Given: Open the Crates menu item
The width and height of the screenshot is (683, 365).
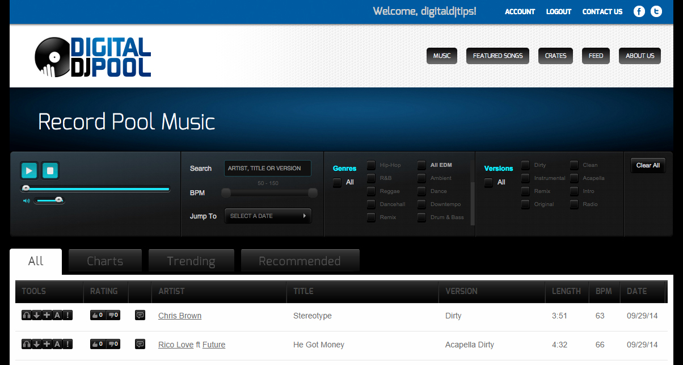Looking at the screenshot, I should pos(555,56).
